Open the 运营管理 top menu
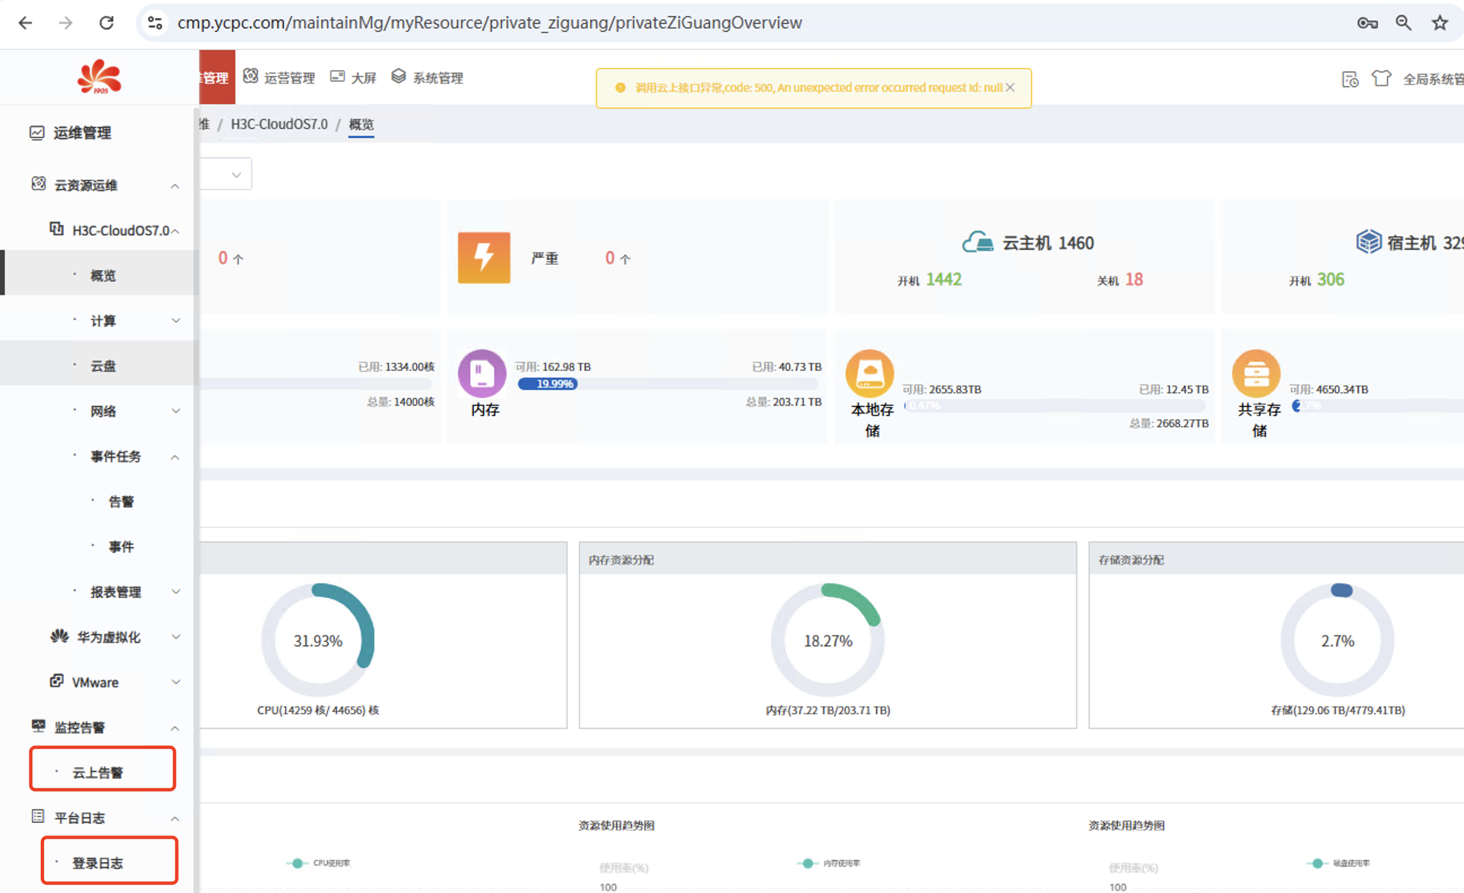Screen dimensions: 1464x893 tap(289, 78)
